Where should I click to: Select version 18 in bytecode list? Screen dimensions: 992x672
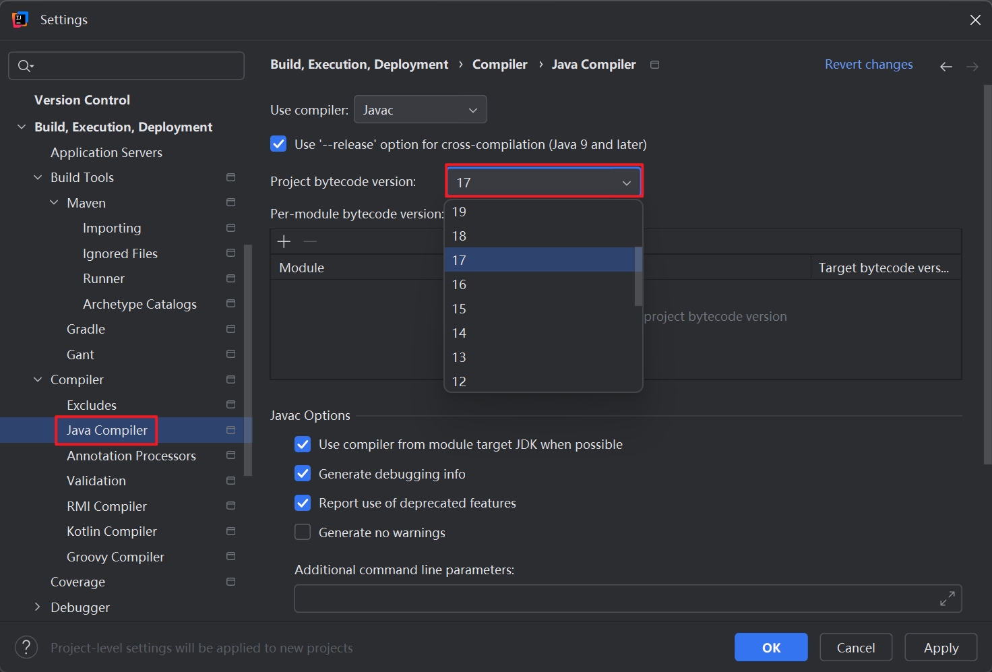tap(540, 236)
